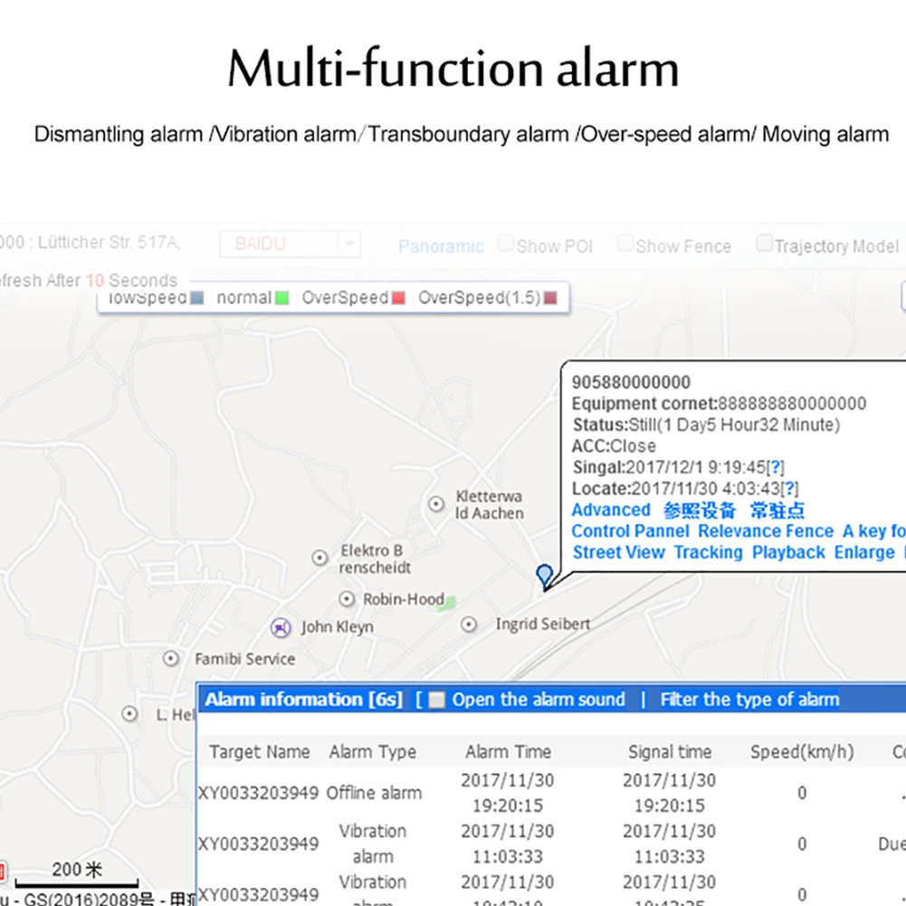Click the Robin-Hood POI marker

pos(346,599)
